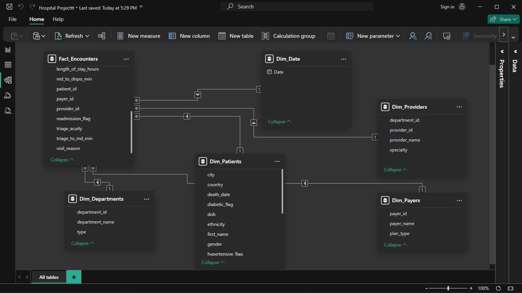522x293 pixels.
Task: Open Refresh dropdown arrow
Action: point(87,36)
